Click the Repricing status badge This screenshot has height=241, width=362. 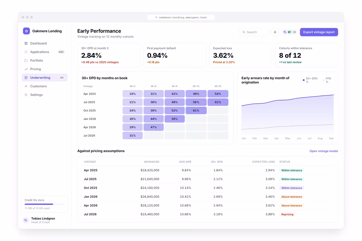click(x=287, y=214)
